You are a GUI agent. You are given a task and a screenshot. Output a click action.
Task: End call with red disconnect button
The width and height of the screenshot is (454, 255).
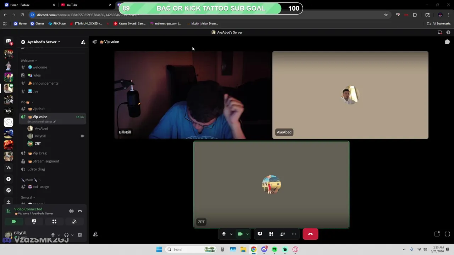[x=310, y=234]
